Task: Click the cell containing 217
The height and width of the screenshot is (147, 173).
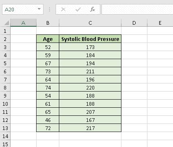Action: coord(90,128)
